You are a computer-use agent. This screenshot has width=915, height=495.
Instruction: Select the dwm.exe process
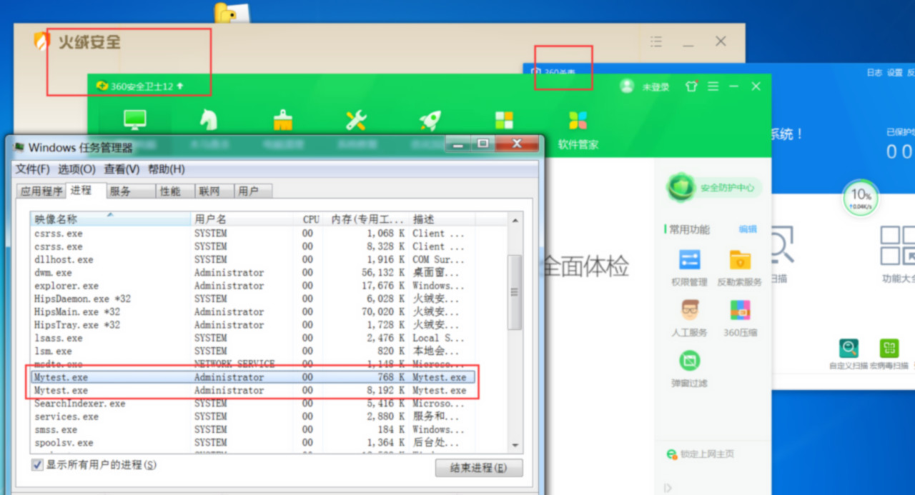(254, 273)
